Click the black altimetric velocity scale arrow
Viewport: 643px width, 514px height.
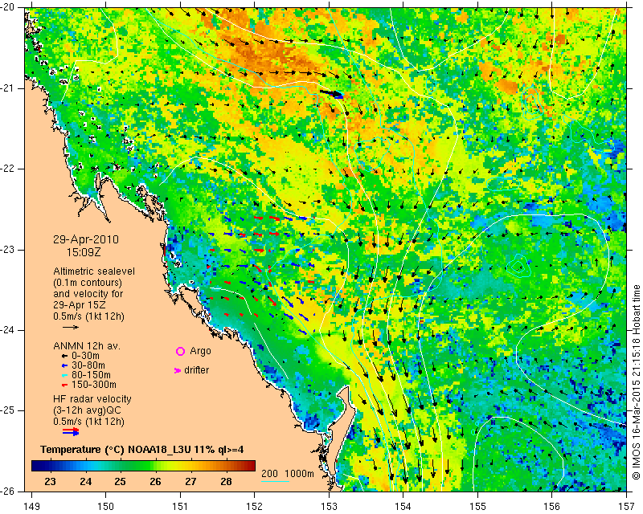(71, 327)
